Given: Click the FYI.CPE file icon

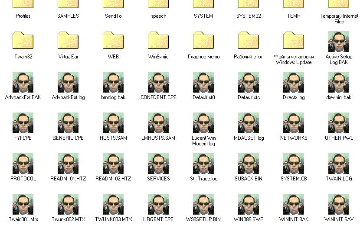Looking at the screenshot, I should 23,123.
